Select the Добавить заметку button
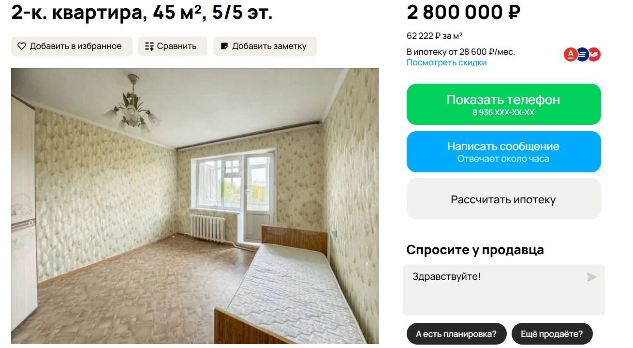Screen dimensions: 633x348 click(x=265, y=46)
